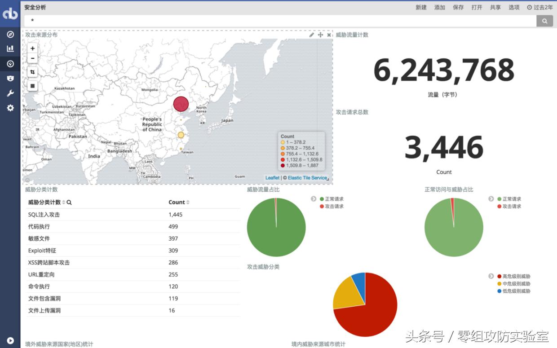The height and width of the screenshot is (348, 557).
Task: Open the 共享 menu
Action: (495, 7)
